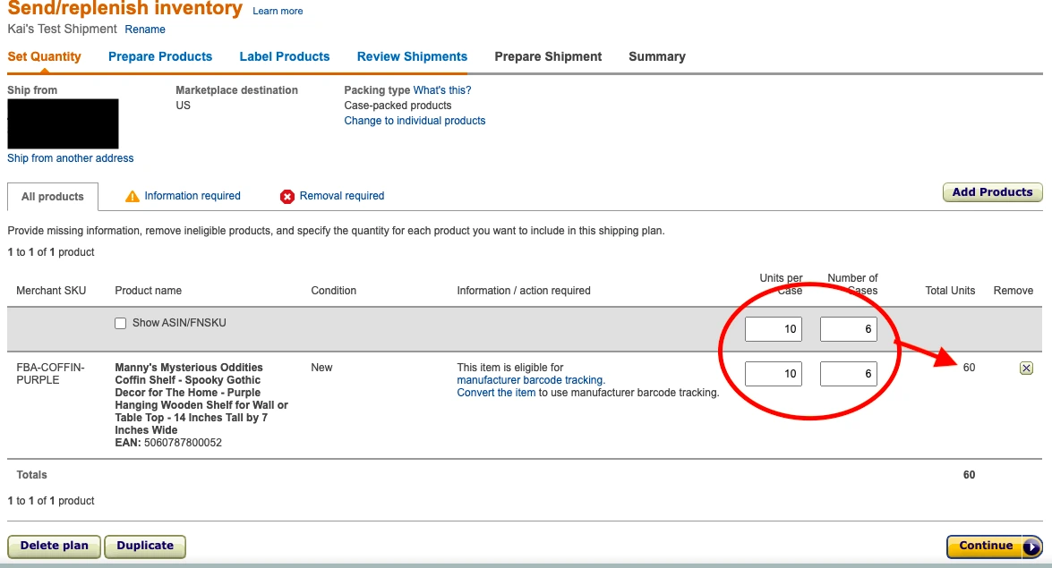Edit Number of Cases for FBA-COFFIN-PURPLE
Image resolution: width=1052 pixels, height=568 pixels.
click(x=848, y=374)
